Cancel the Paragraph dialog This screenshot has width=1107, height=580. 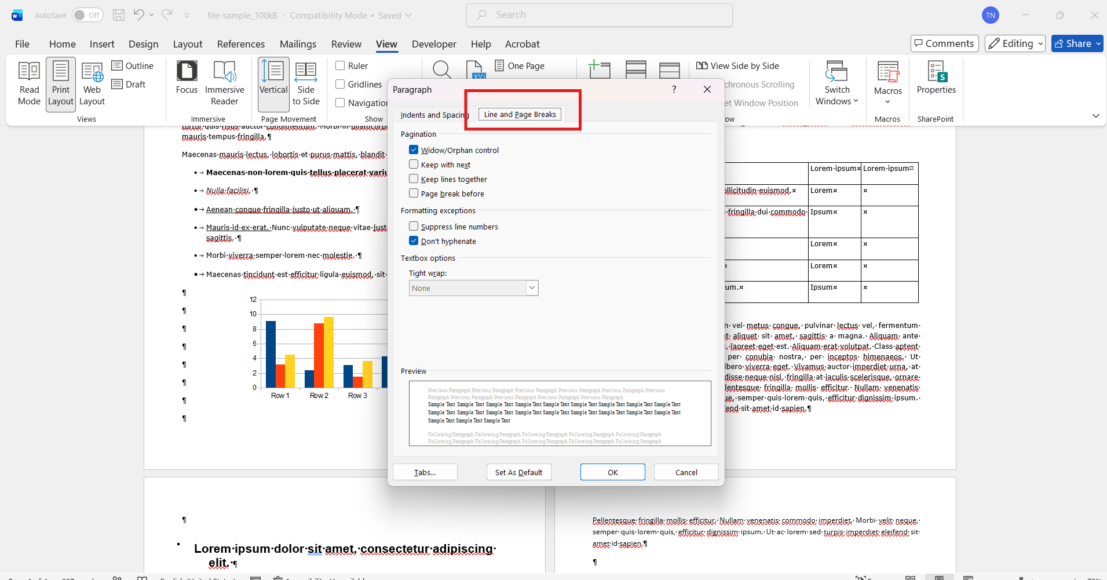tap(686, 472)
